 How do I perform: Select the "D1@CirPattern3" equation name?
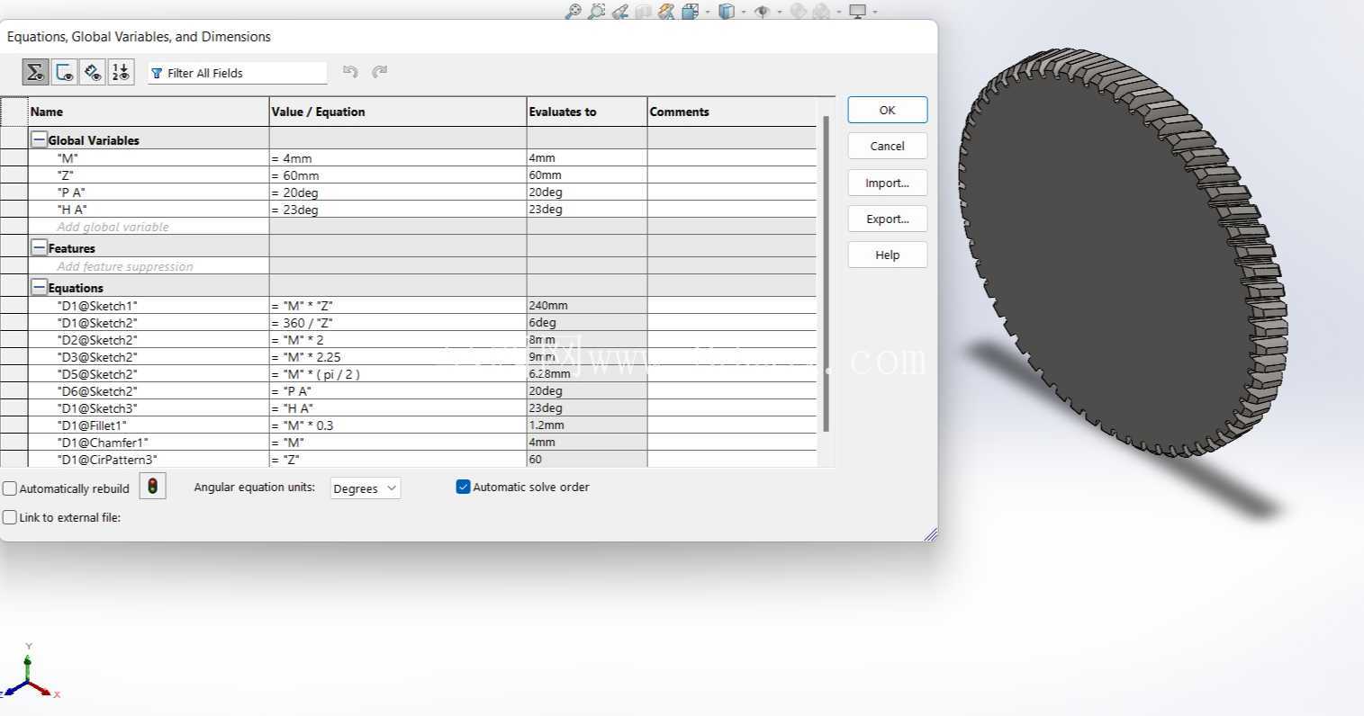(x=107, y=460)
